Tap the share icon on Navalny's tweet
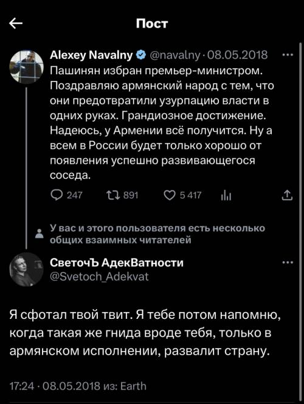304x404 pixels. coord(287,195)
